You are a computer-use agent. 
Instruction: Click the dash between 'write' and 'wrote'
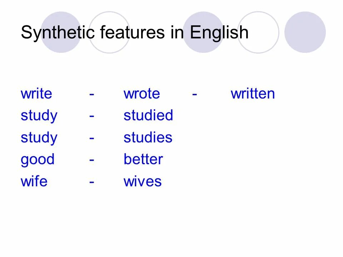[x=92, y=94]
